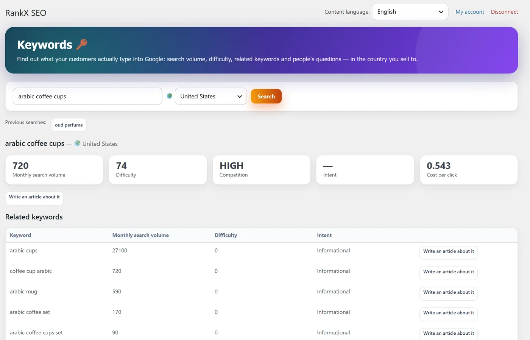Click the 'arabic coffee cups set' keyword cell
Screen dimensions: 530x340
36,332
